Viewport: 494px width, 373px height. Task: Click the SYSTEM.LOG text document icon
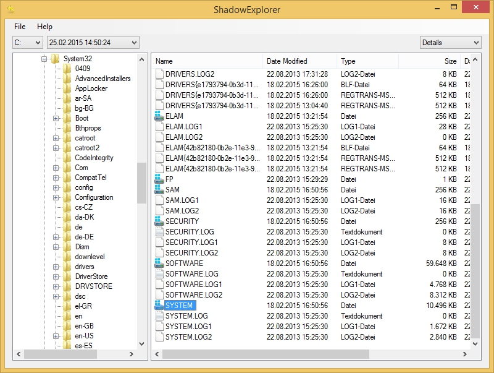[159, 316]
